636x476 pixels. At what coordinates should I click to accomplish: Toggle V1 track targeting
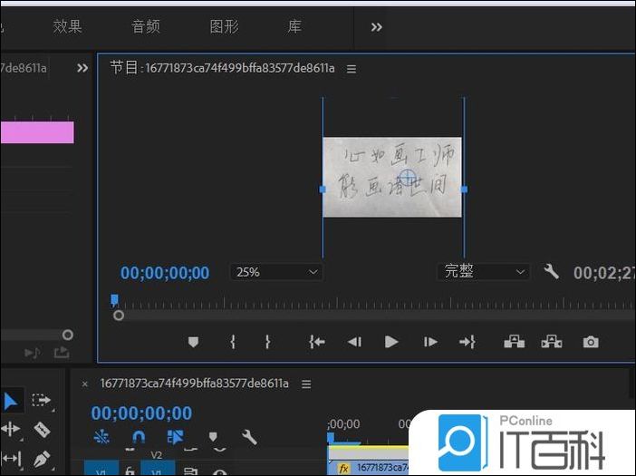pyautogui.click(x=157, y=471)
